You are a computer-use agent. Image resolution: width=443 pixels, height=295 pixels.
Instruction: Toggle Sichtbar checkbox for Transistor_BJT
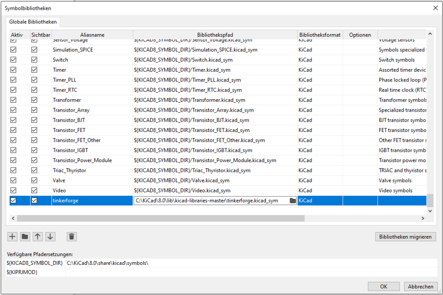(x=34, y=120)
